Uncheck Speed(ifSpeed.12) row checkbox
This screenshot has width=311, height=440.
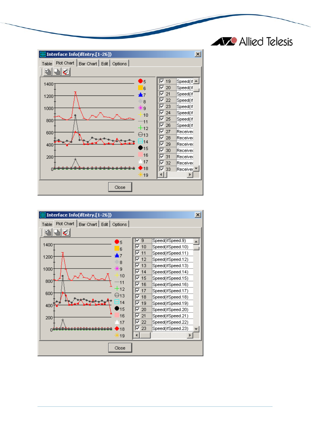point(137,259)
